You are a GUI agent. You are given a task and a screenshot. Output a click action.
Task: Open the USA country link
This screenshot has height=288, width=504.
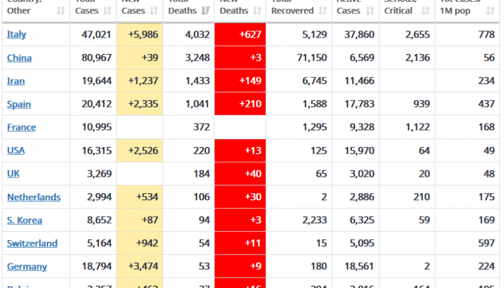click(x=16, y=151)
